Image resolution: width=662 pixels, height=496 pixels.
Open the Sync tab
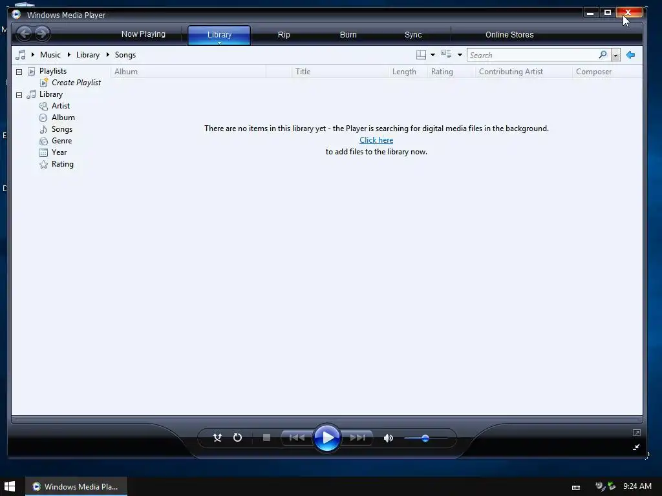point(413,35)
